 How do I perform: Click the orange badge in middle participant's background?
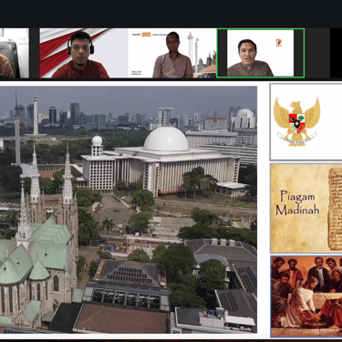(146, 35)
